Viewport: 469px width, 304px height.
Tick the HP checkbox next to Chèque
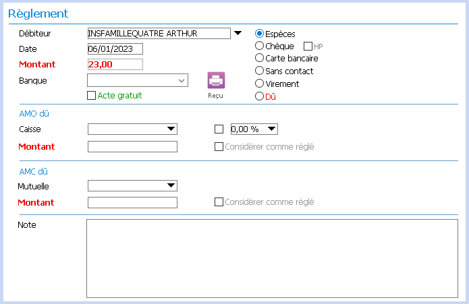(308, 47)
